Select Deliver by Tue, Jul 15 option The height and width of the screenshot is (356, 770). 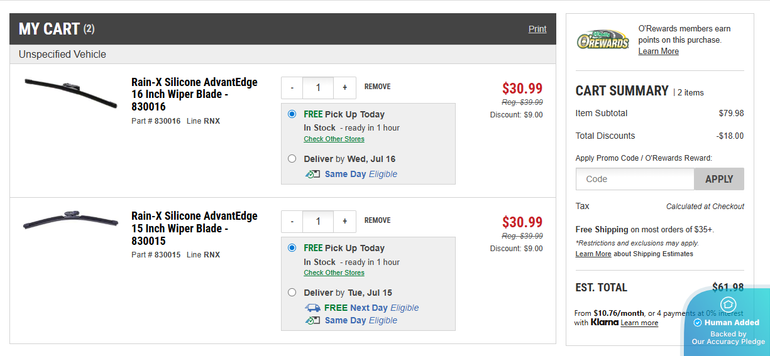[292, 293]
